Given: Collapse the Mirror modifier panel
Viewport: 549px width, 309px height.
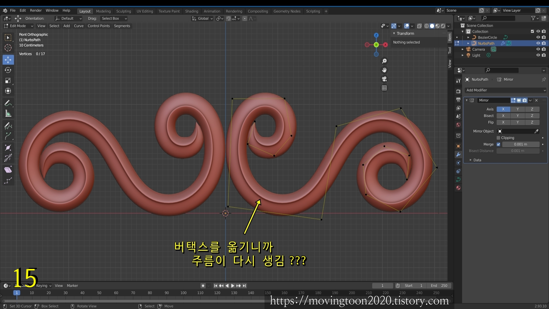Looking at the screenshot, I should point(467,100).
